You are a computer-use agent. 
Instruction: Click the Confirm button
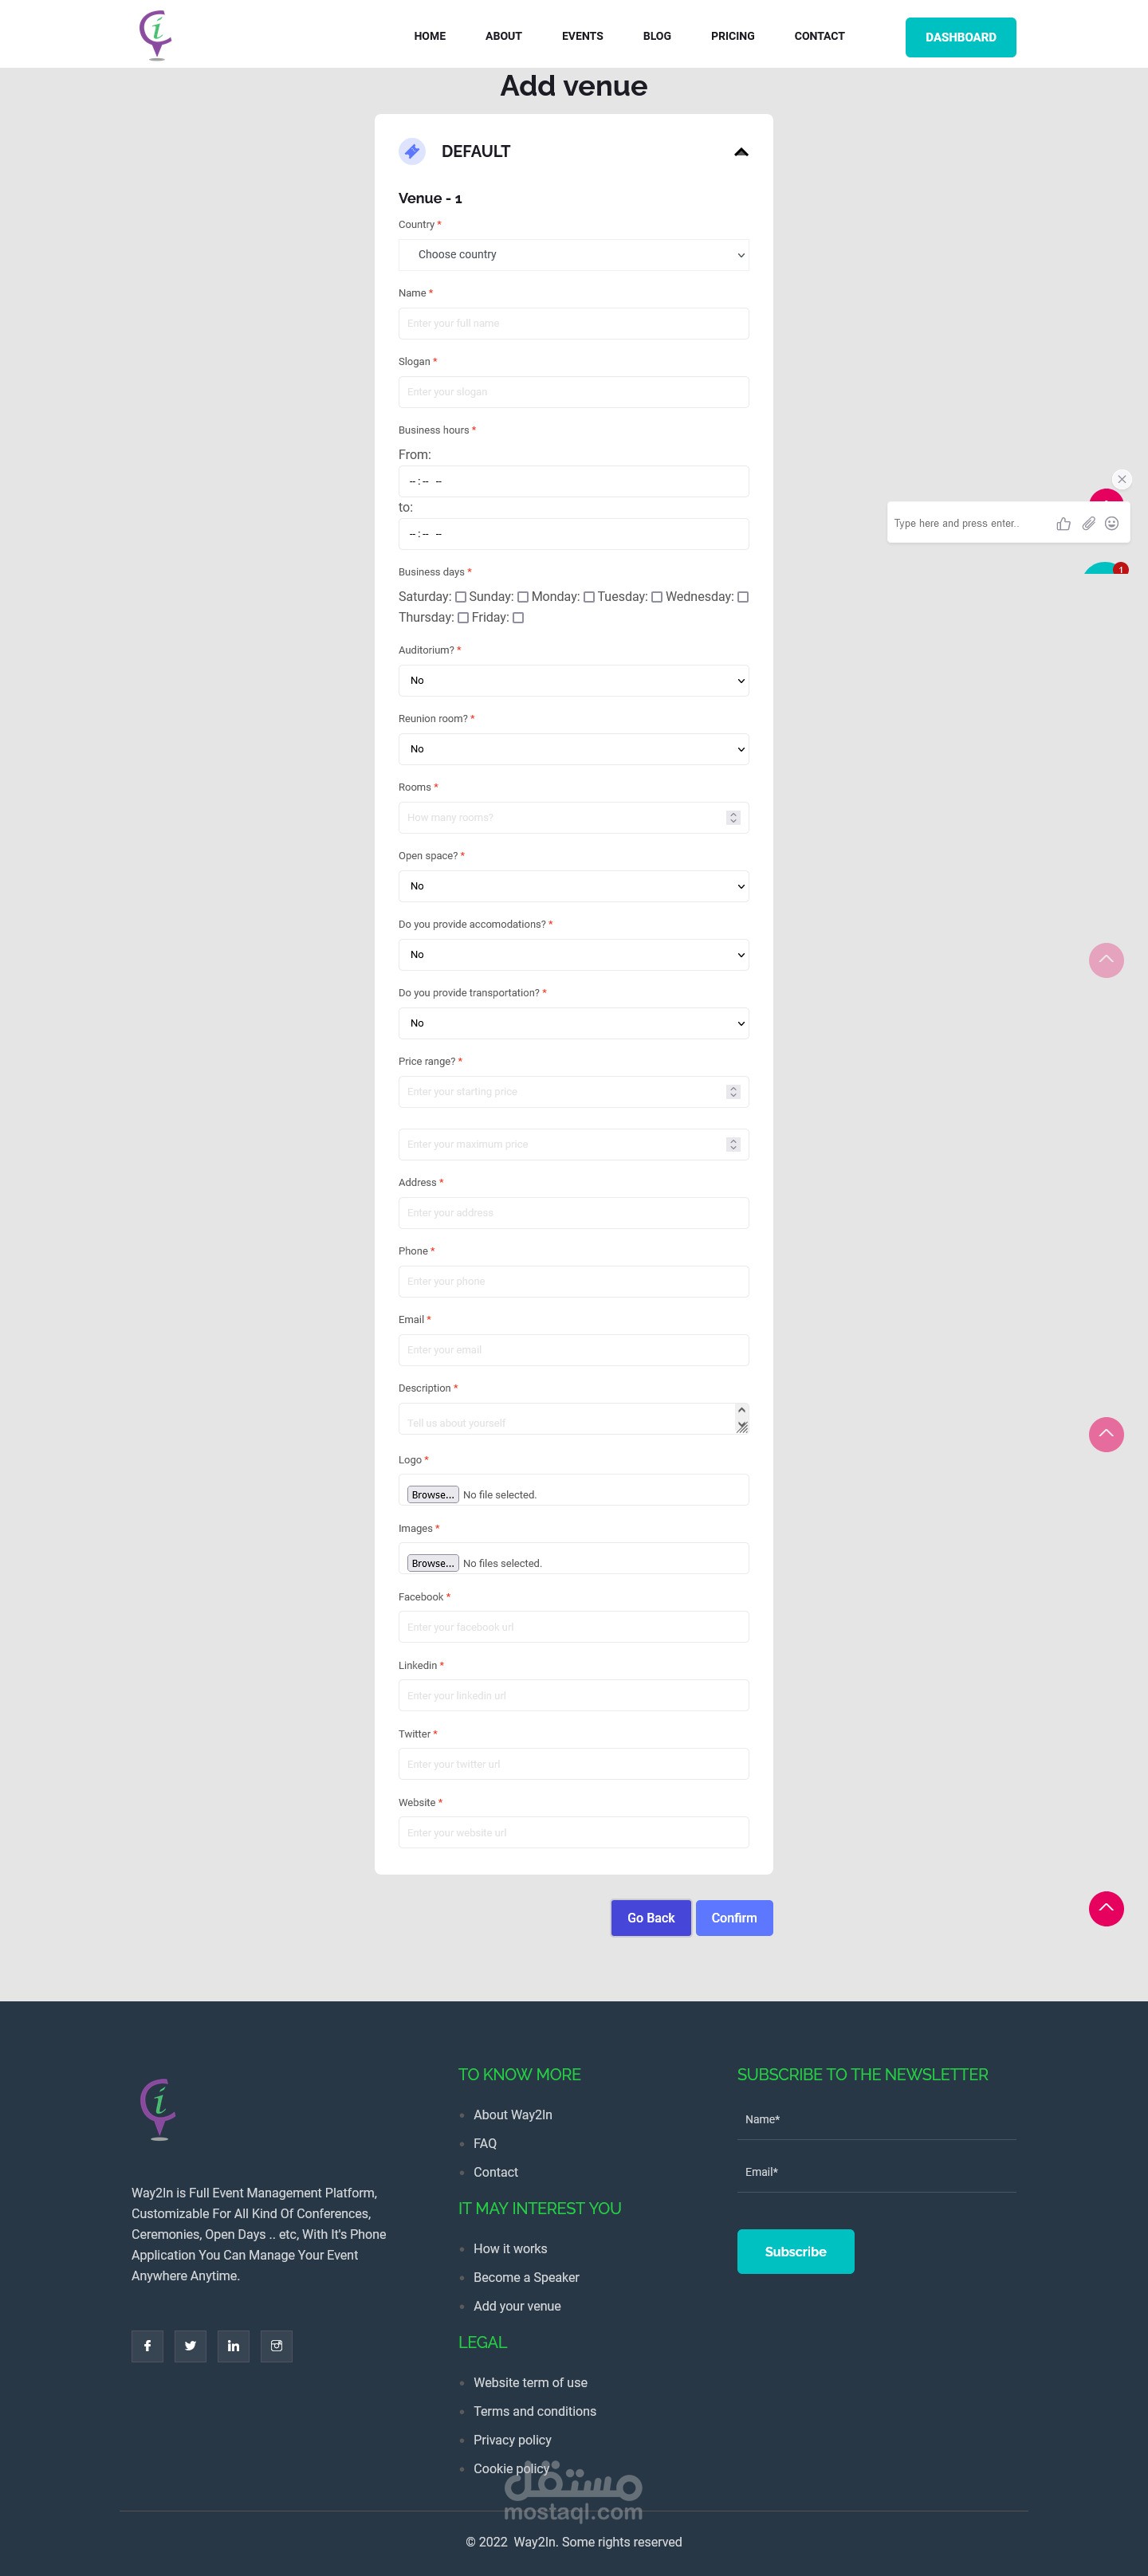(733, 1918)
